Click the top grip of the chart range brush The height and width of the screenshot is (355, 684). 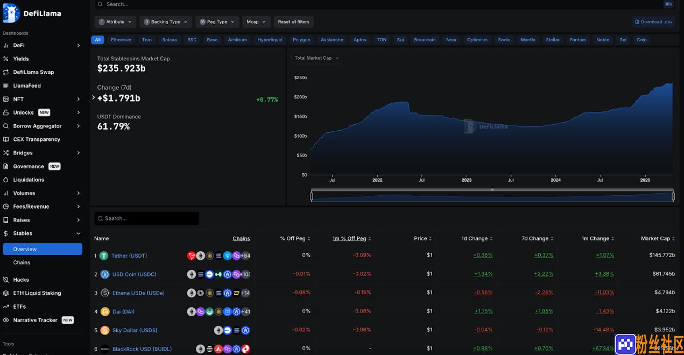(492, 190)
